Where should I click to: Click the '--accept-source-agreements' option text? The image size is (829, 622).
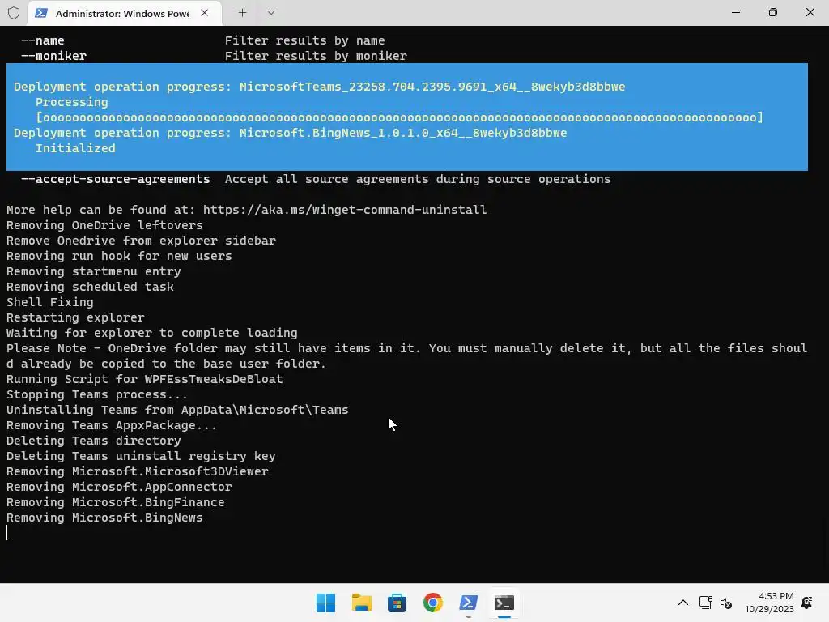(115, 179)
